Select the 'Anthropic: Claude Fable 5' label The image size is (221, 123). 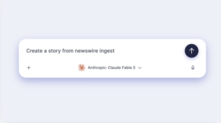[x=111, y=68]
